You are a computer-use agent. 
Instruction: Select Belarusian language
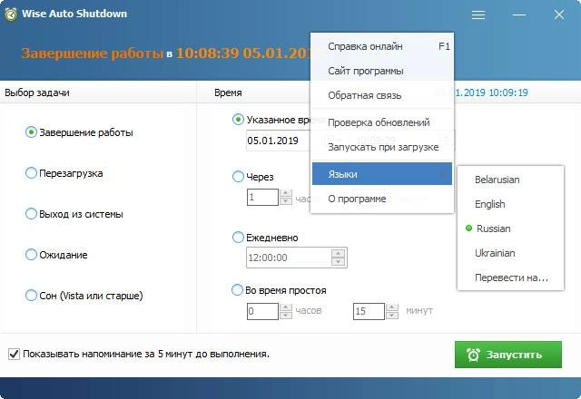(510, 180)
